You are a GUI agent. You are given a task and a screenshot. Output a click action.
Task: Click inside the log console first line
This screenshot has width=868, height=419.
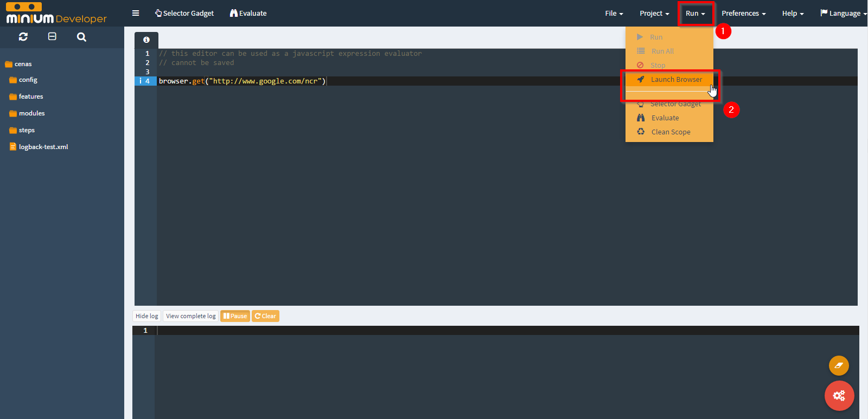coord(507,330)
